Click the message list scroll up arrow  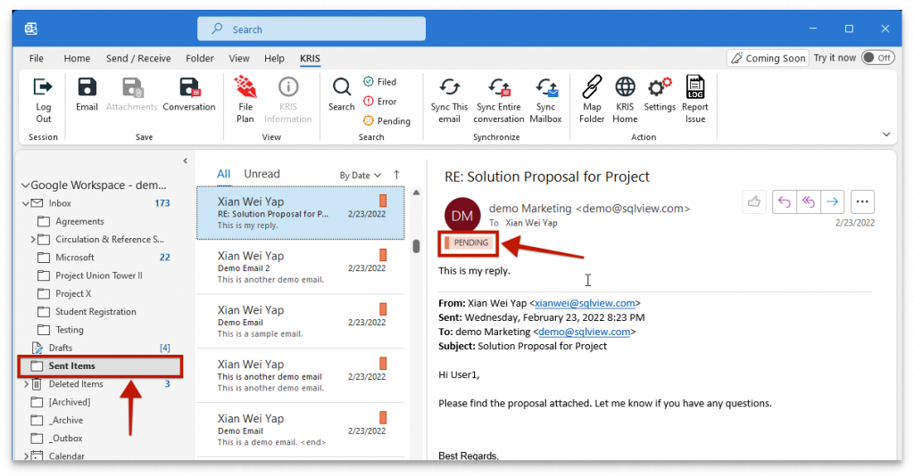[x=416, y=192]
